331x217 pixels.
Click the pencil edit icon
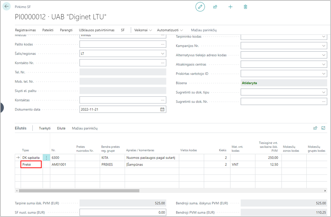pos(200,7)
